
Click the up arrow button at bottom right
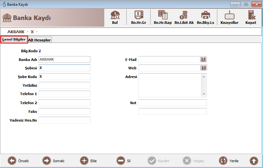pyautogui.click(x=254, y=161)
